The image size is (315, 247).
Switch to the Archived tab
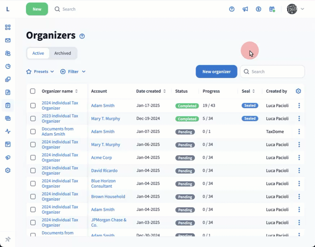click(62, 53)
